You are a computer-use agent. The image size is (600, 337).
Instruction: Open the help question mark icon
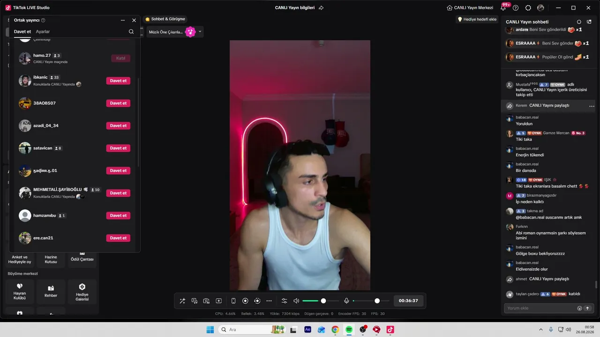point(516,8)
